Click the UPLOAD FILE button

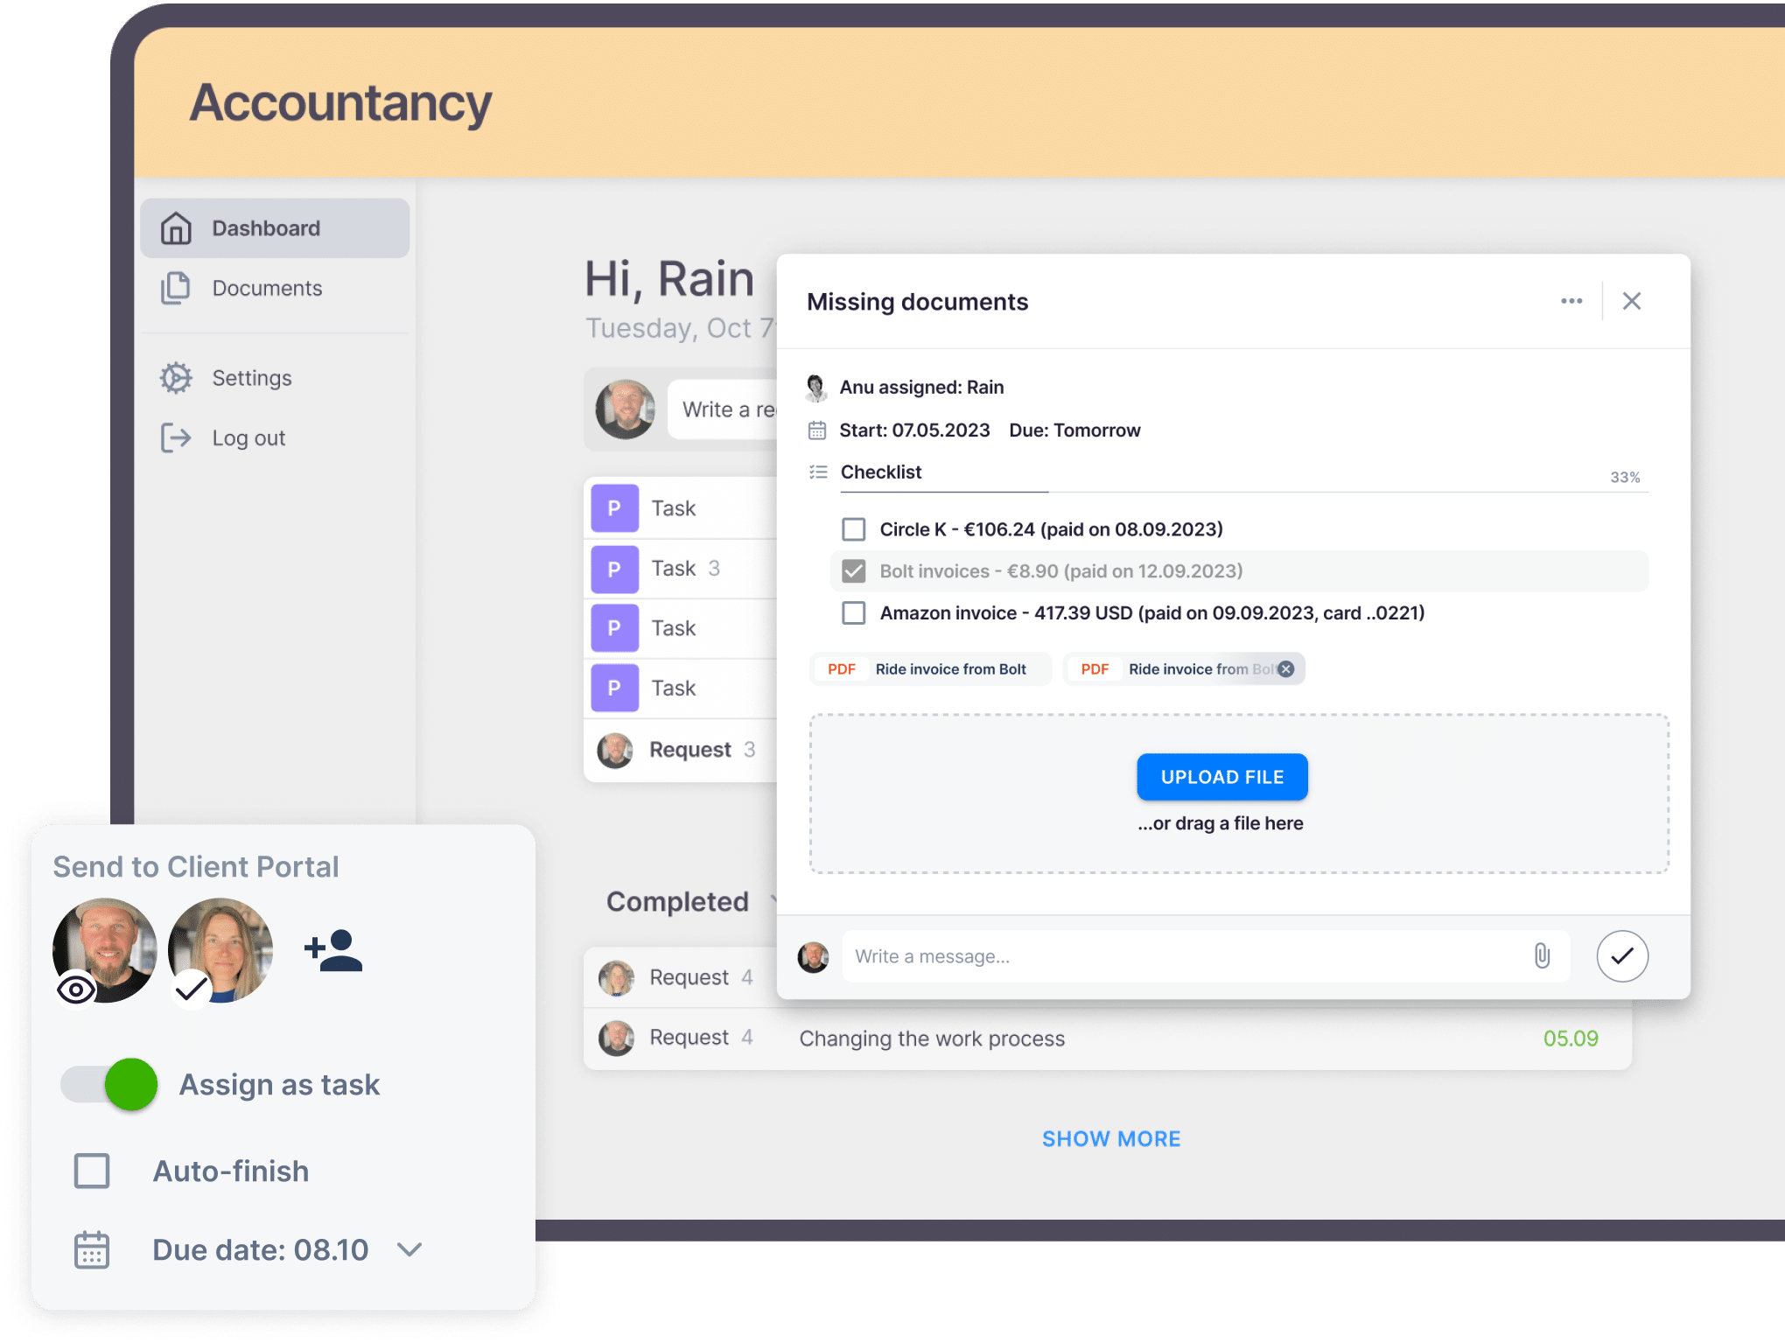click(1221, 774)
